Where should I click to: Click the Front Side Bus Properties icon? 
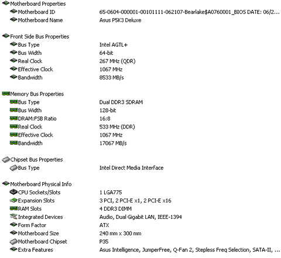click(x=6, y=36)
